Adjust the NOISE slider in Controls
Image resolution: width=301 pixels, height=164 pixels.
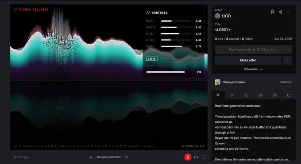[x=176, y=21]
